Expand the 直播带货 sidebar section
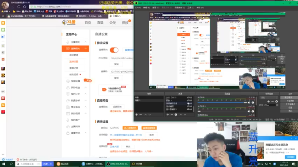Viewport: 298px width, 167px height. click(86, 133)
